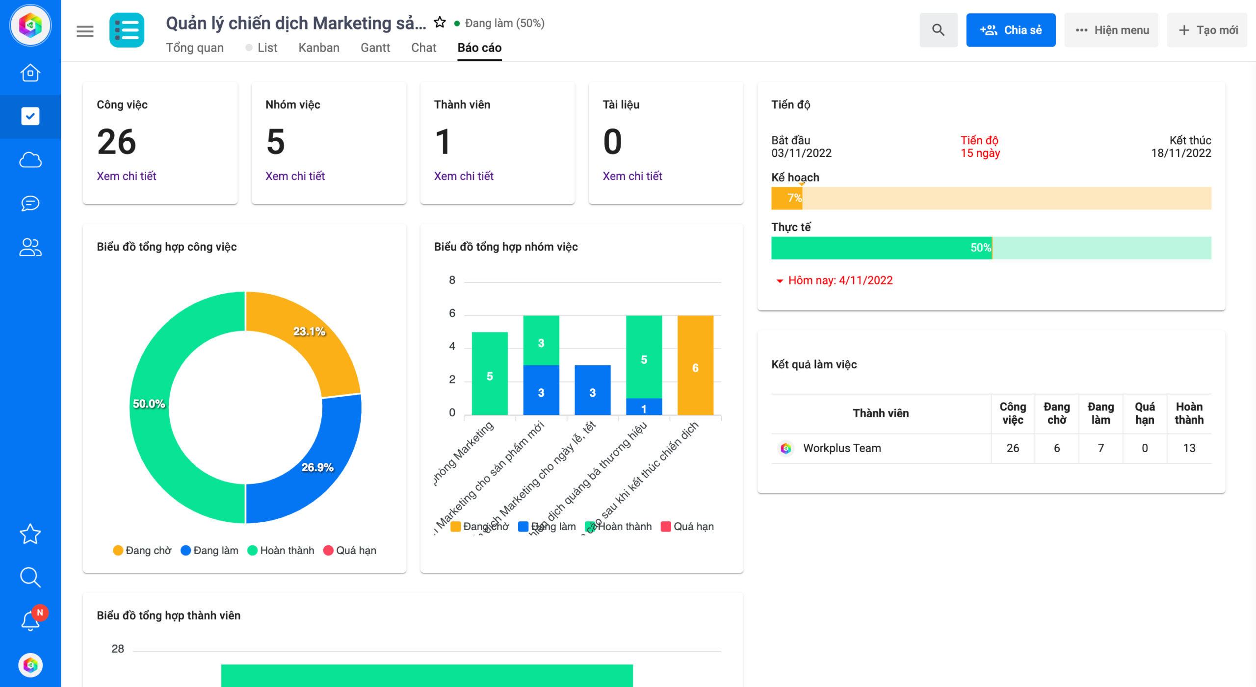Open the Chat bubble sidebar icon

(x=30, y=203)
